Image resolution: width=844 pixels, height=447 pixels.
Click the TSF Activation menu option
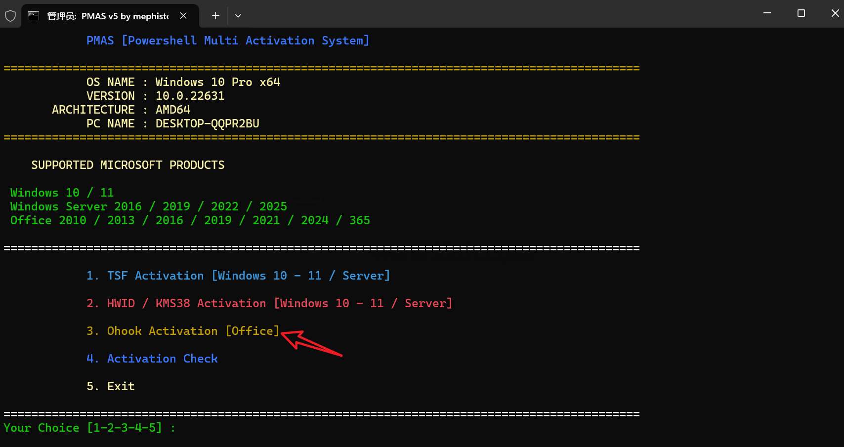coord(238,276)
